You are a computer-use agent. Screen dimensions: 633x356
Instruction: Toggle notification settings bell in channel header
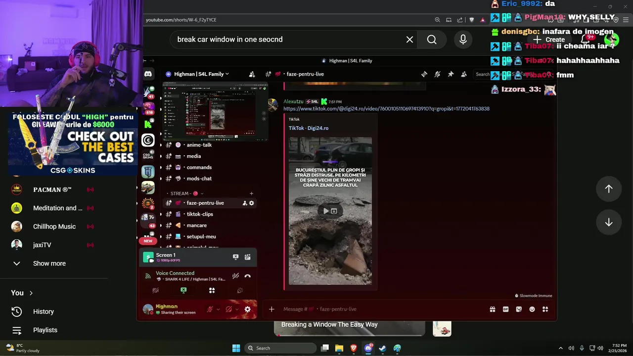[437, 74]
